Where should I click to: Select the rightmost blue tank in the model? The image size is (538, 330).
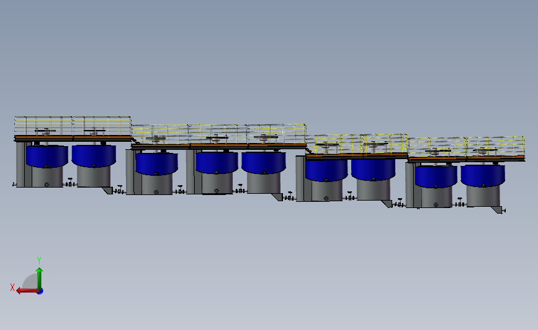coord(483,176)
